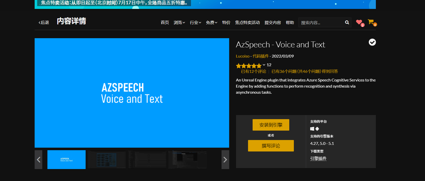The image size is (425, 181).
Task: Expand the 行业 dropdown menu
Action: 196,22
